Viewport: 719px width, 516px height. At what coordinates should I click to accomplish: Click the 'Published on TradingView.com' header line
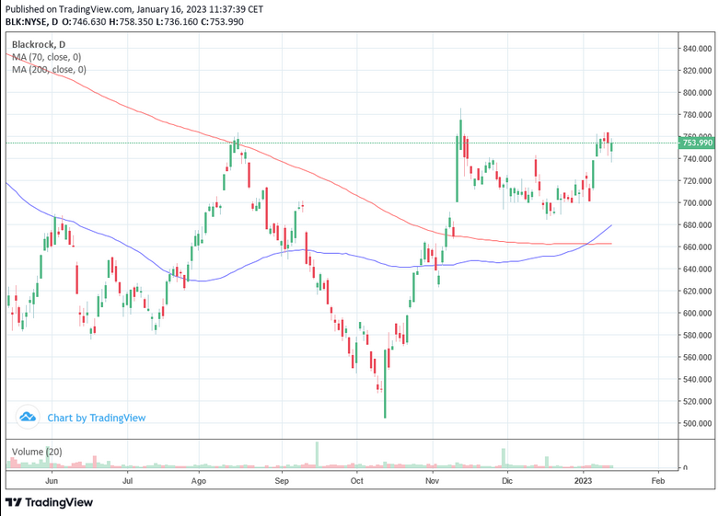point(134,9)
